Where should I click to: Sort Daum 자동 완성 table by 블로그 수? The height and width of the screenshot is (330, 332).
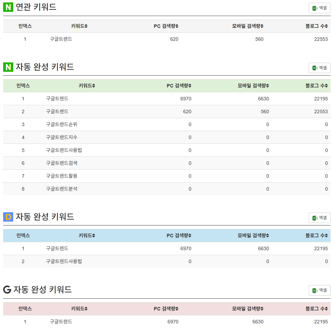pyautogui.click(x=317, y=235)
